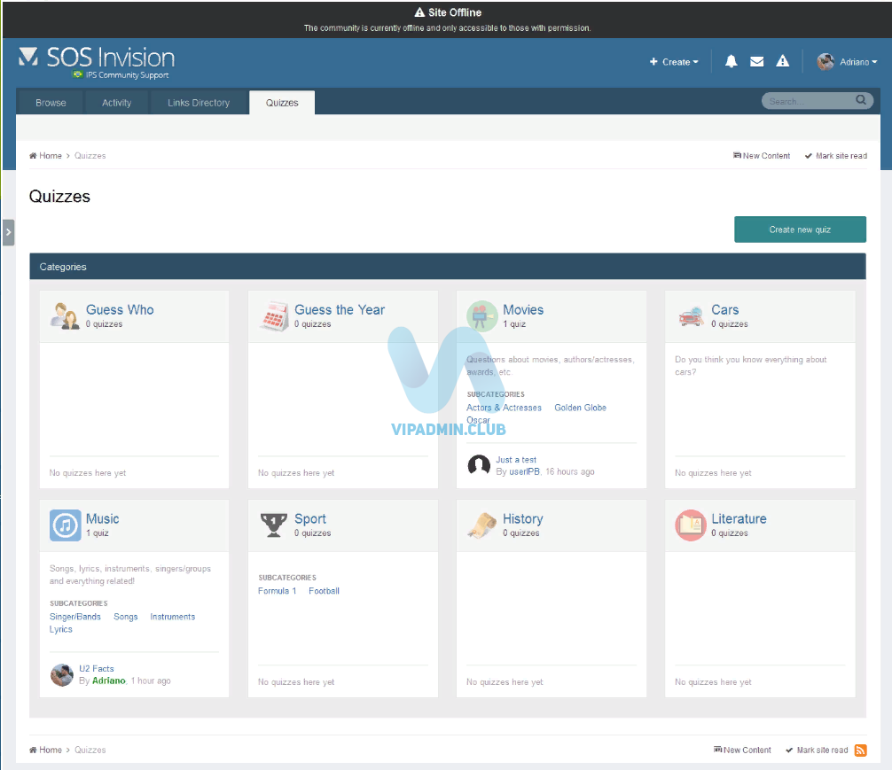Click into the Search field

click(x=810, y=101)
